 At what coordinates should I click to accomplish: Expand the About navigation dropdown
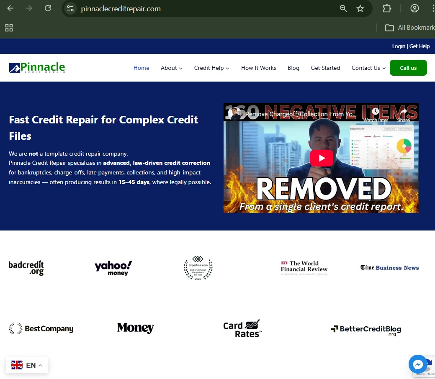(x=171, y=68)
